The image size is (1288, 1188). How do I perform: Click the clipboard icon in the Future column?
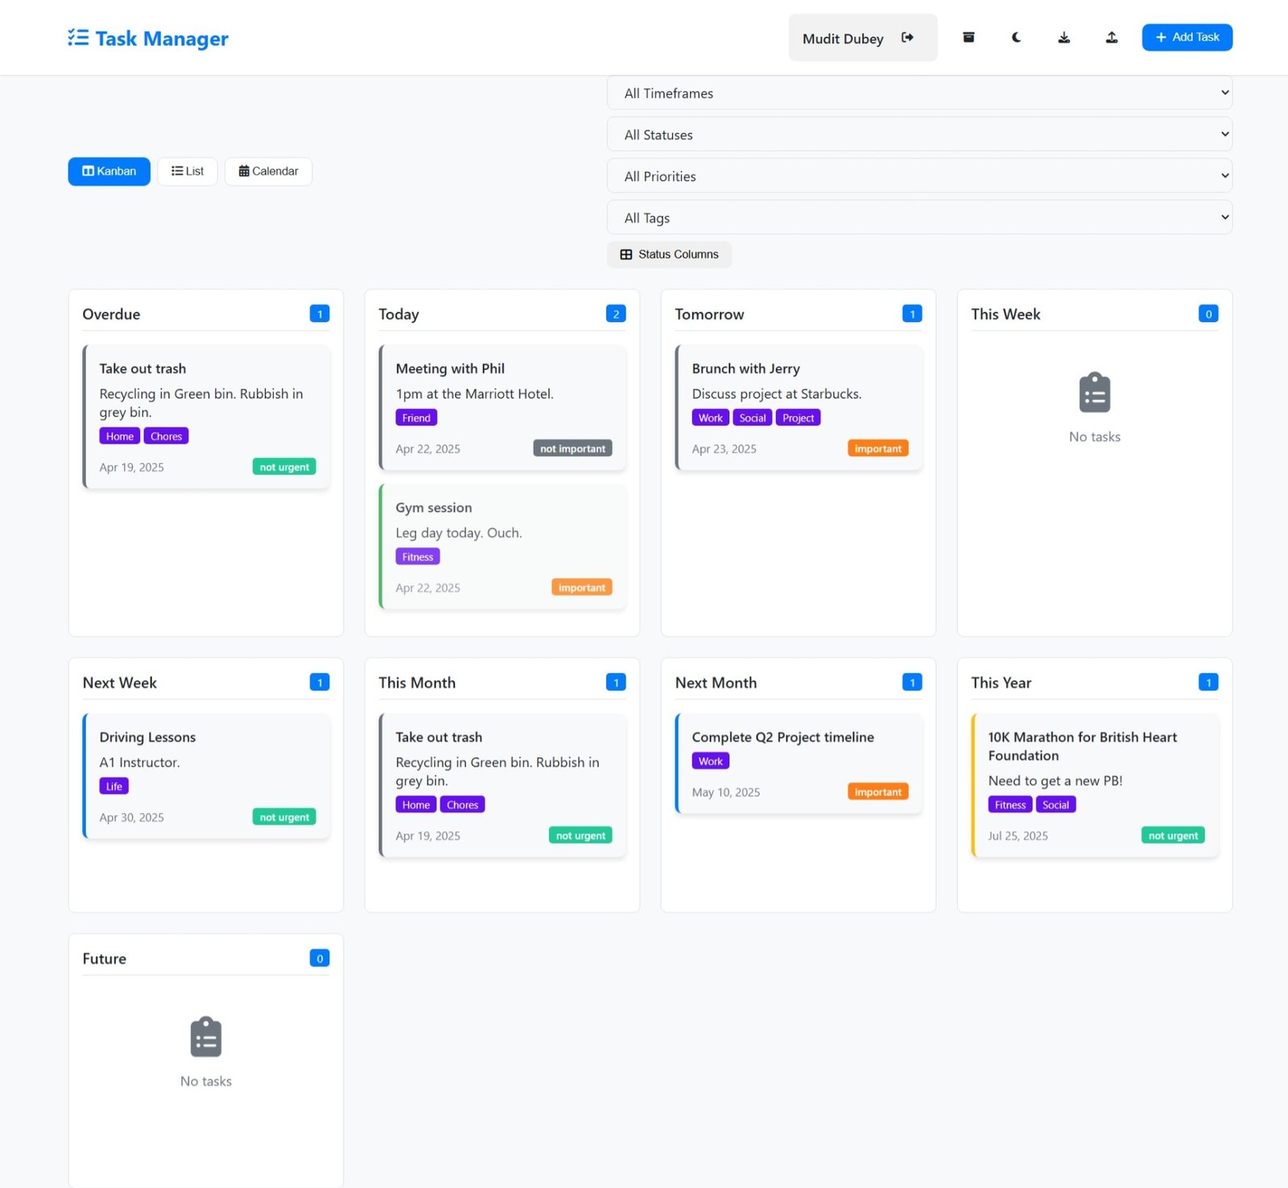[x=205, y=1037]
